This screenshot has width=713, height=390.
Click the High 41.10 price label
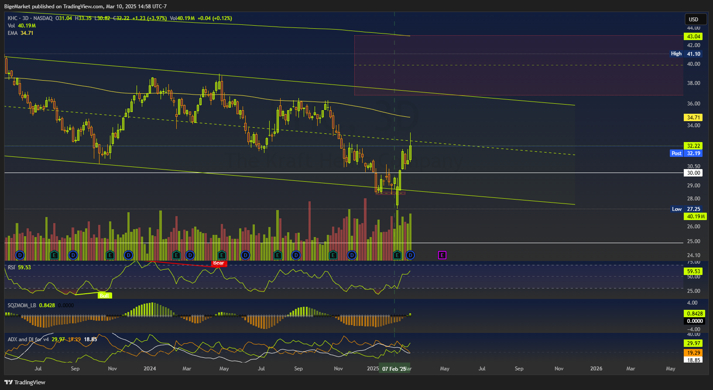(x=686, y=54)
